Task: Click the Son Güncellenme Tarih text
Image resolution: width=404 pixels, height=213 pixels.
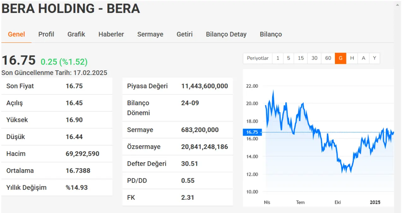Action: (54, 73)
